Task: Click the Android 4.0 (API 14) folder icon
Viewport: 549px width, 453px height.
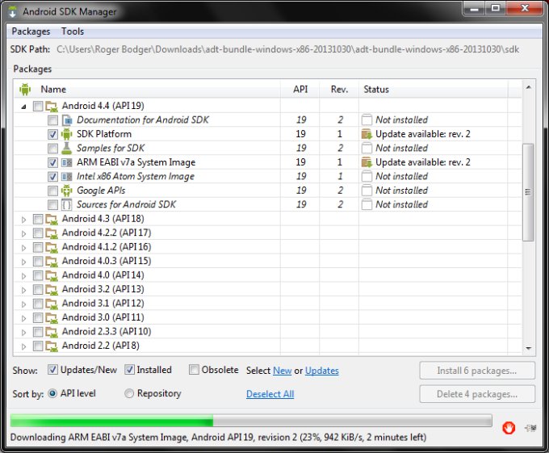Action: [52, 275]
